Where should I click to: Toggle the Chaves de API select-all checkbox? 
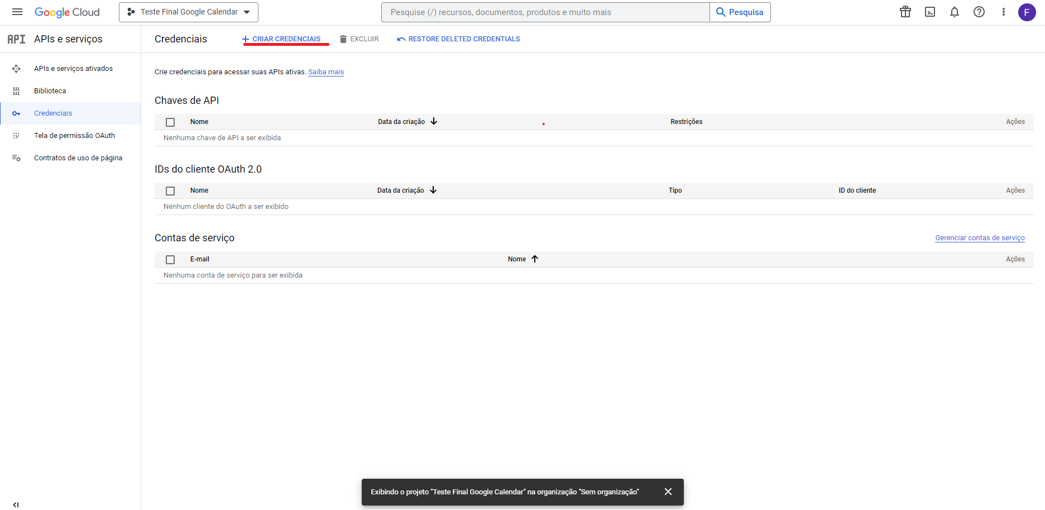tap(170, 122)
